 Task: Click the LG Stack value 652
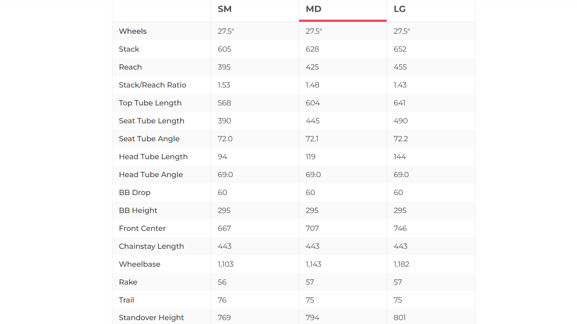(400, 49)
